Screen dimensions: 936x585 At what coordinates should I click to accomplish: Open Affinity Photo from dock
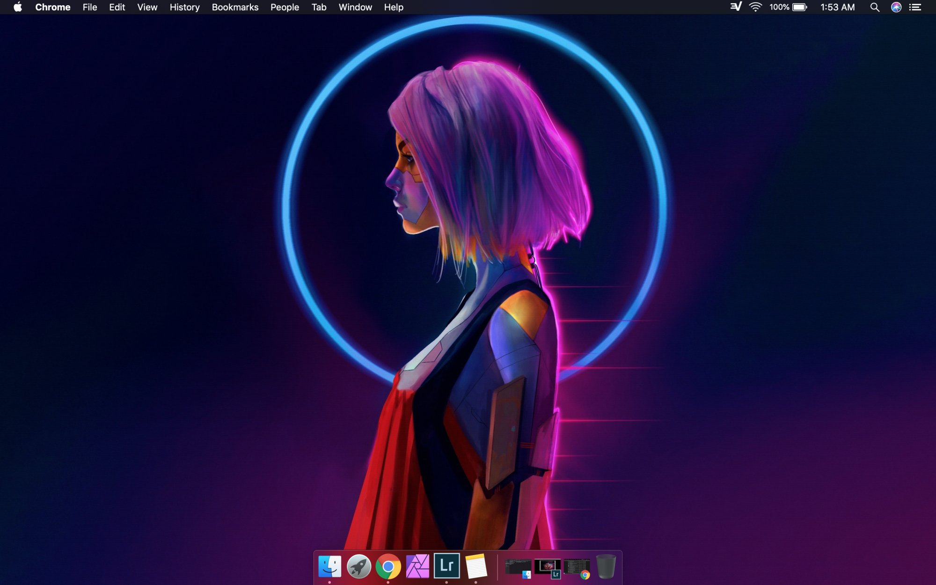(417, 566)
